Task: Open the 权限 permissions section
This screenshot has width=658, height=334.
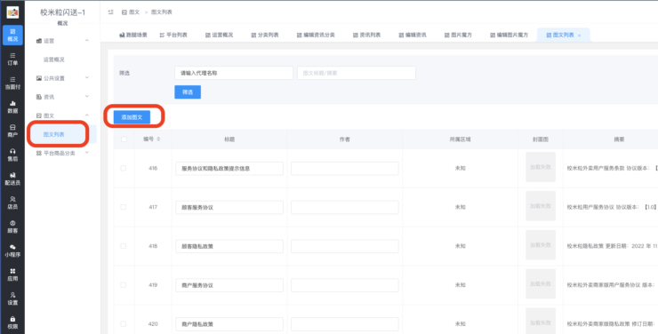Action: pos(12,322)
